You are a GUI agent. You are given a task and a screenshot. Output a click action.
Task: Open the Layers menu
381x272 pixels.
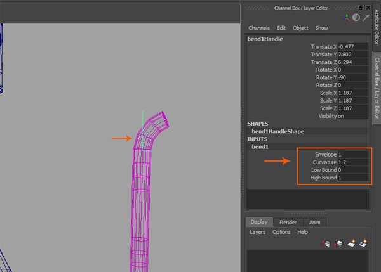[x=258, y=232]
